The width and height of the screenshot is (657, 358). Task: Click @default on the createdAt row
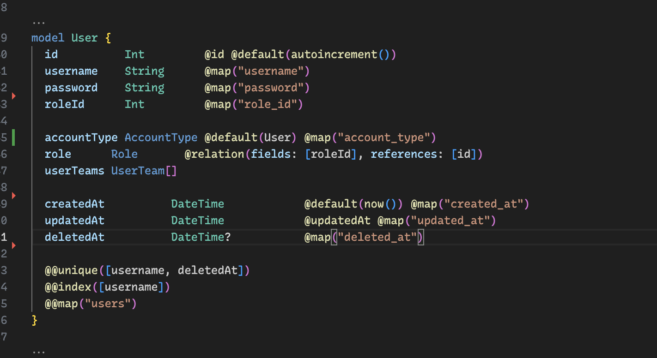331,204
